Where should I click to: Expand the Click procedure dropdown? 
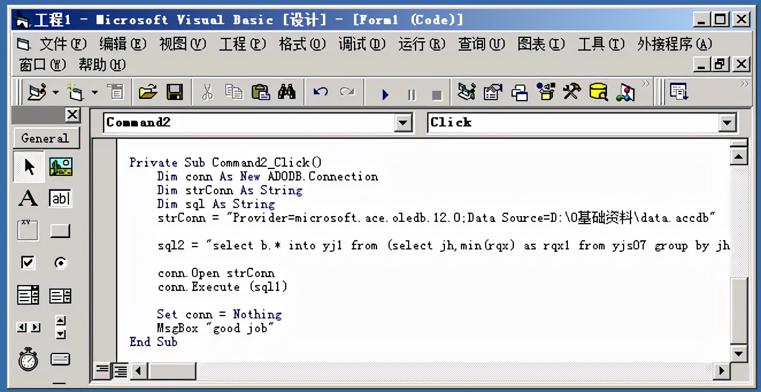coord(727,123)
